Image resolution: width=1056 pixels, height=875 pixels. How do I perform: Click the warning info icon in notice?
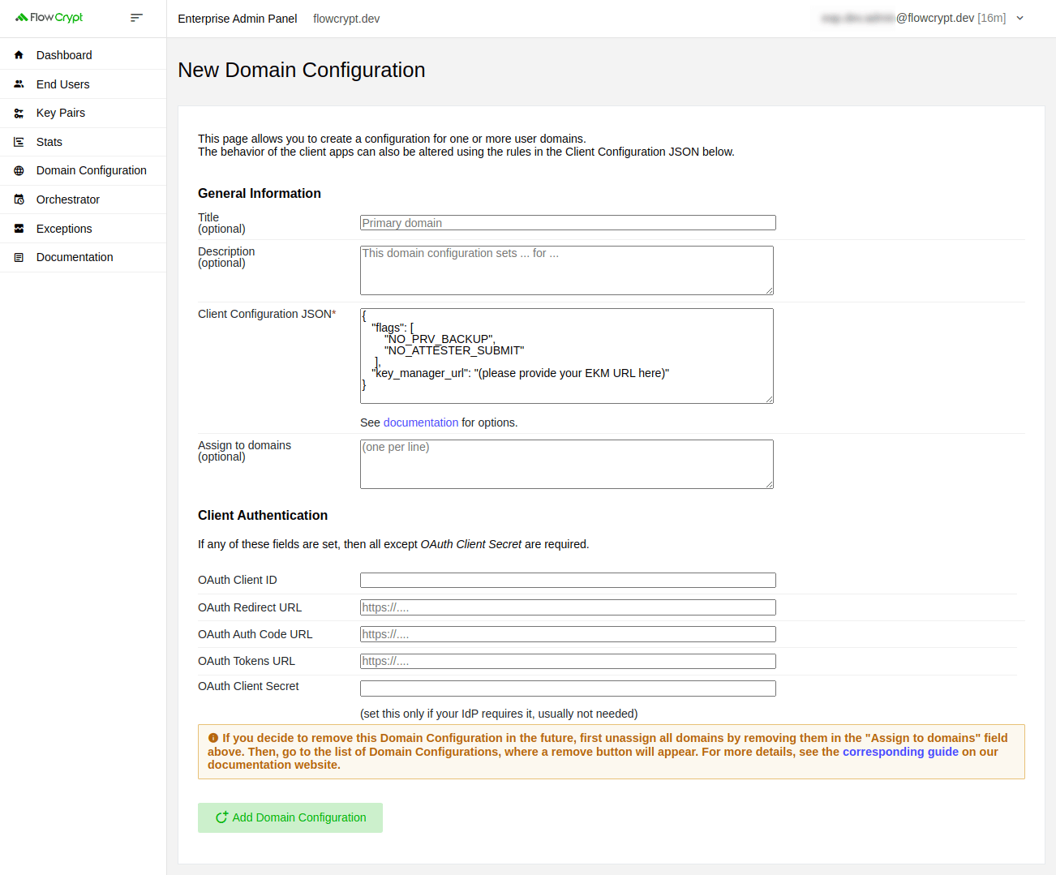point(213,738)
